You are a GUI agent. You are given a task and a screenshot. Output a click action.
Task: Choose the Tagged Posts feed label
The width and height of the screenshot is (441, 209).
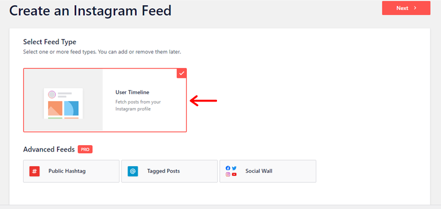tap(164, 171)
